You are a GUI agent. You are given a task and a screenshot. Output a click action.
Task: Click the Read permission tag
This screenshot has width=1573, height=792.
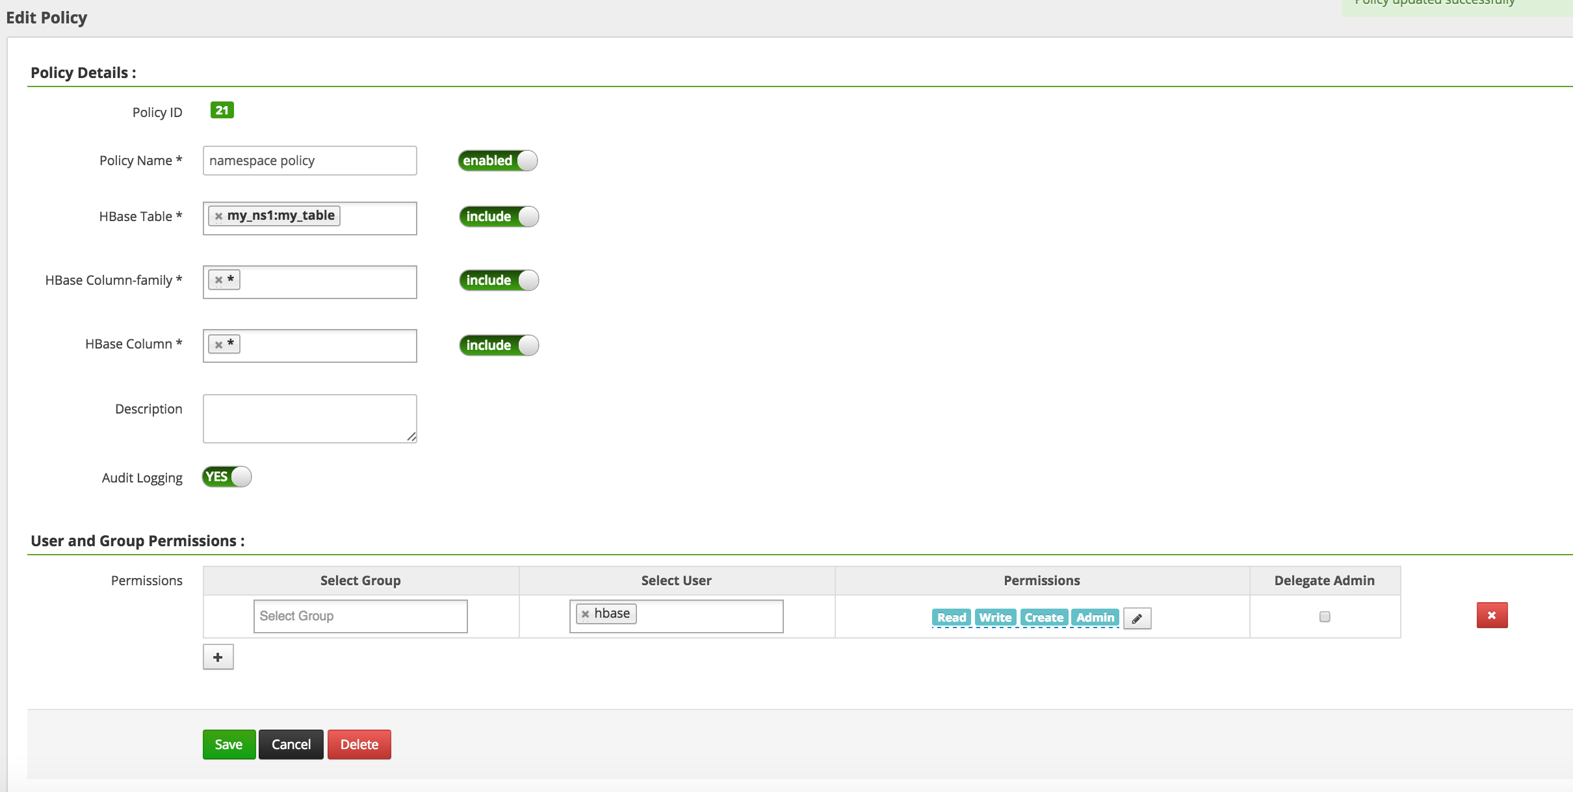coord(950,617)
